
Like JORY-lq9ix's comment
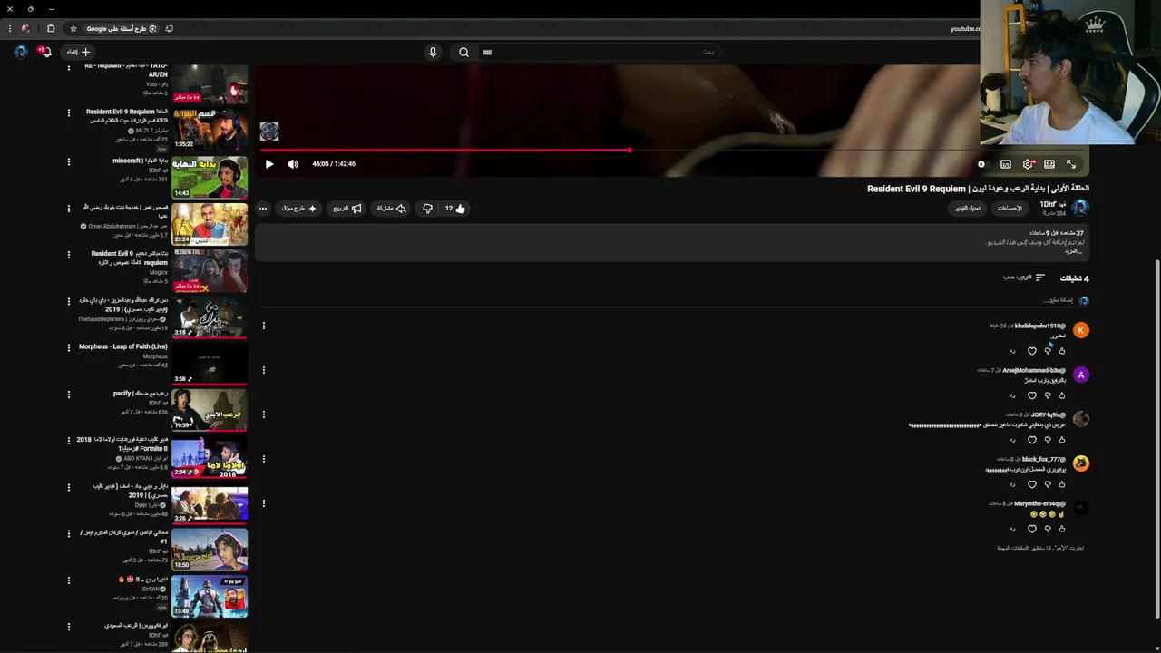[x=1062, y=440]
